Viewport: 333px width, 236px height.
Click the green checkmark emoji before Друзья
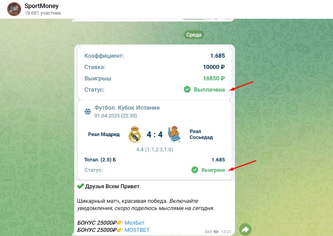[x=81, y=186]
